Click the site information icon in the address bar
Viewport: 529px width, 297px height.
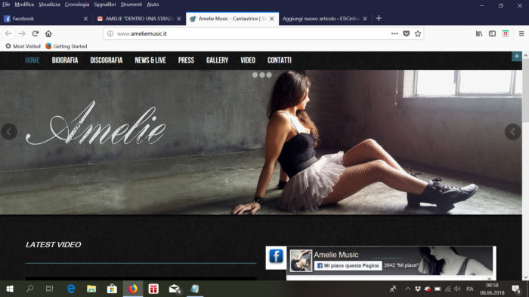(x=110, y=34)
